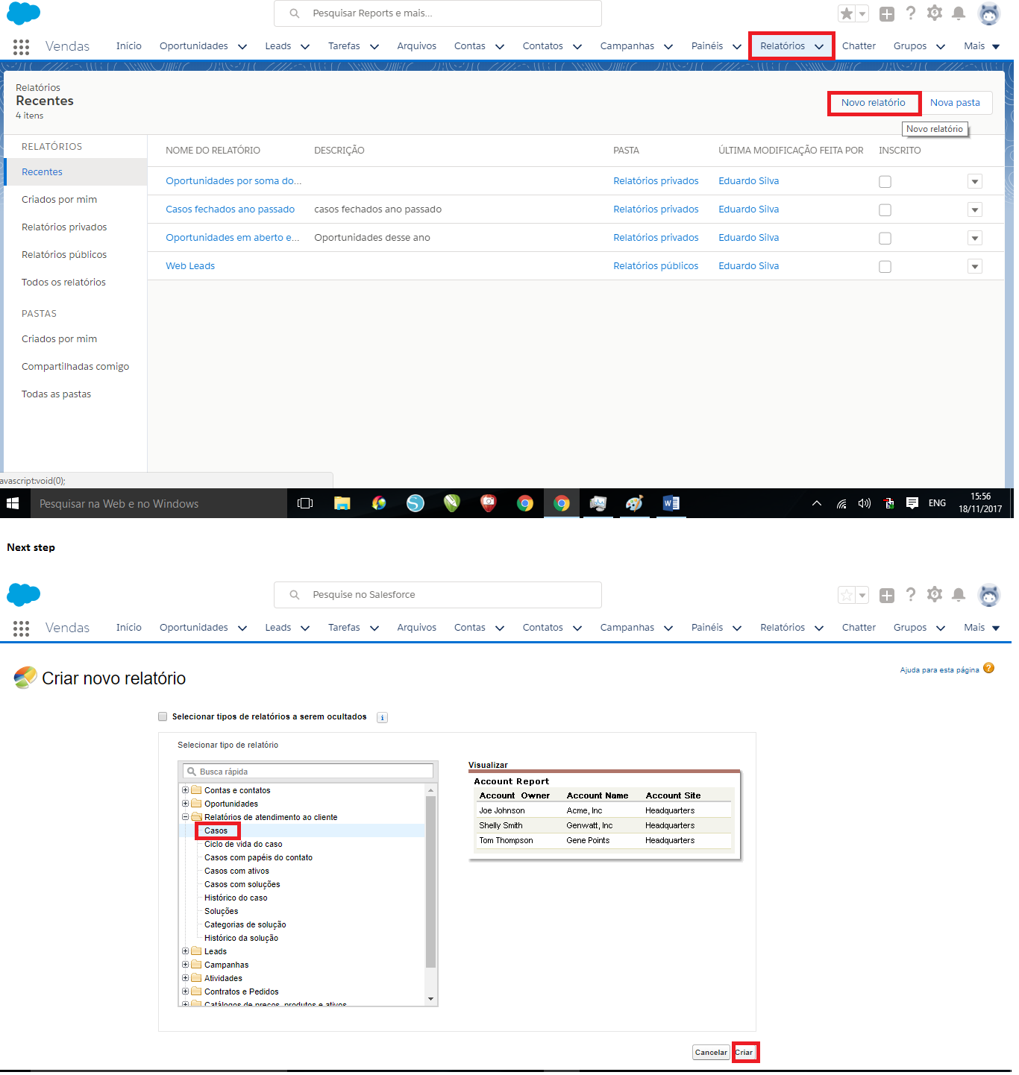Open the Paint palette icon in the taskbar
1019x1075 pixels.
click(x=634, y=503)
